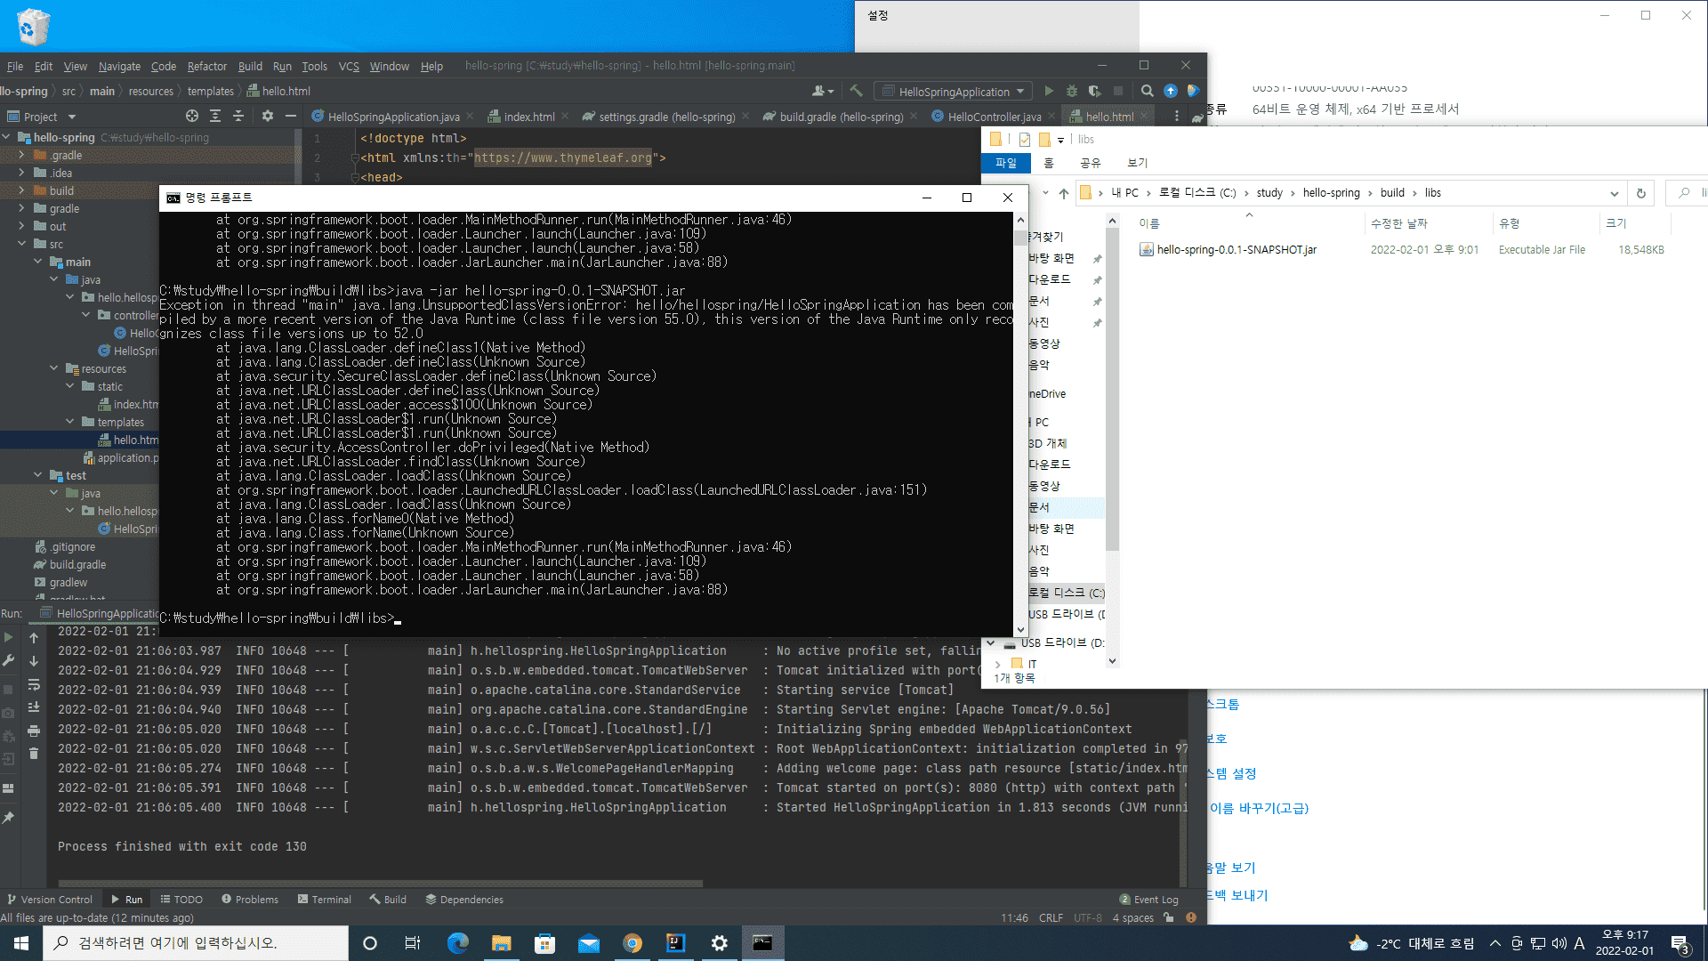Viewport: 1708px width, 961px height.
Task: Open Search Everywhere magnifier icon
Action: point(1147,91)
